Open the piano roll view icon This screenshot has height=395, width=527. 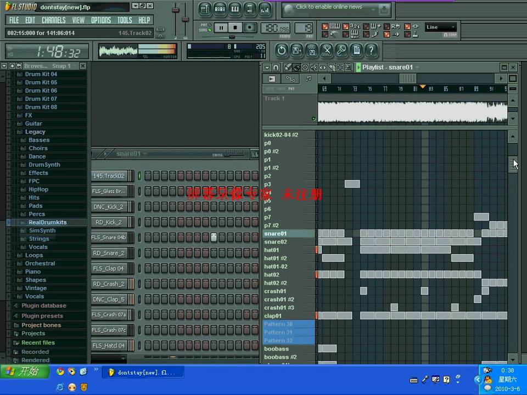click(235, 9)
